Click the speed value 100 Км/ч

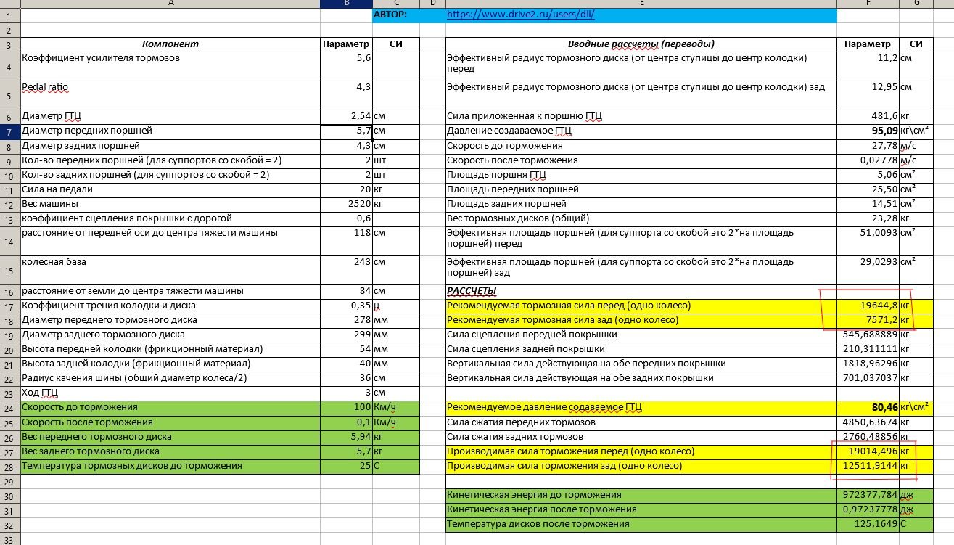pyautogui.click(x=346, y=408)
